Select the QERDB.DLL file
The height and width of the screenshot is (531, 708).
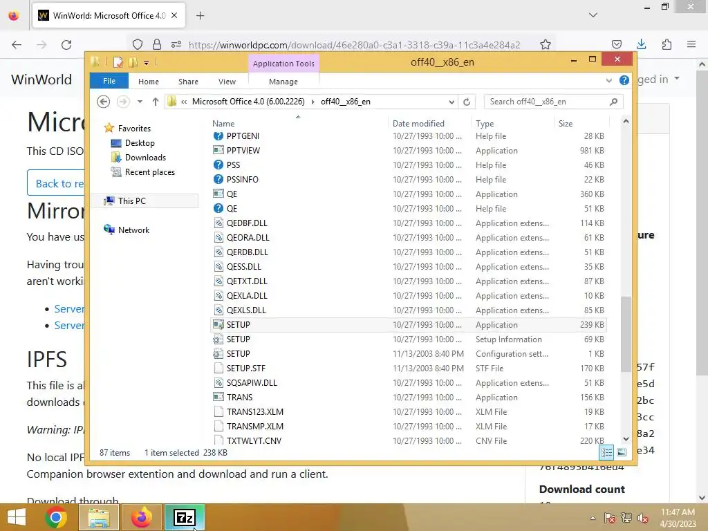click(247, 252)
